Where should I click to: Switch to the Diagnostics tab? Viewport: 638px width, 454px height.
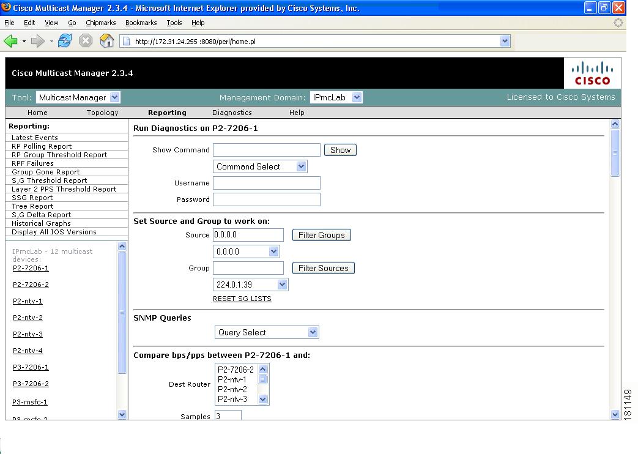click(232, 113)
